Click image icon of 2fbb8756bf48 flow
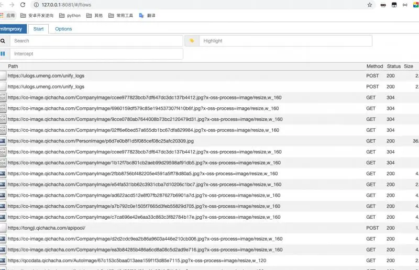419x270 pixels. click(x=3, y=173)
